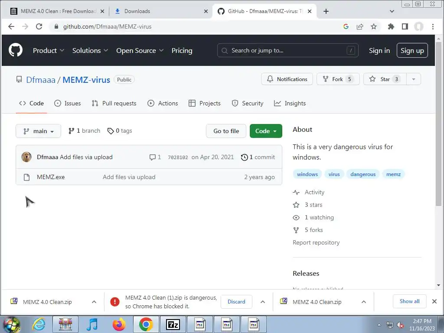Click the view site information lock icon

click(x=56, y=26)
